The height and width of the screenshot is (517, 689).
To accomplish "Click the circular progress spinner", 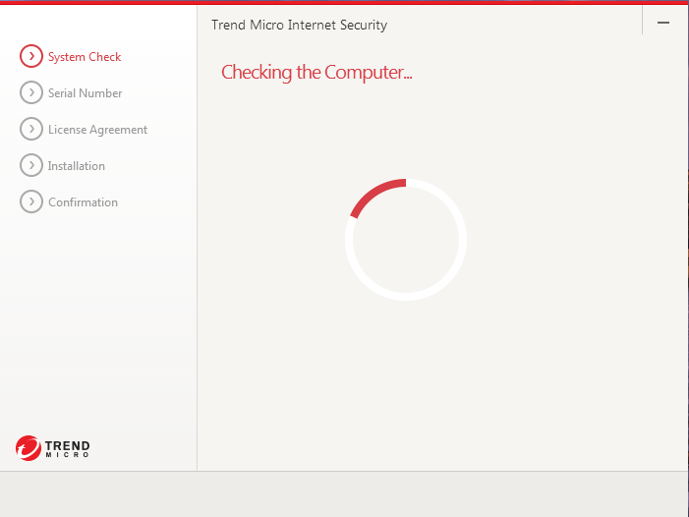I will click(406, 240).
